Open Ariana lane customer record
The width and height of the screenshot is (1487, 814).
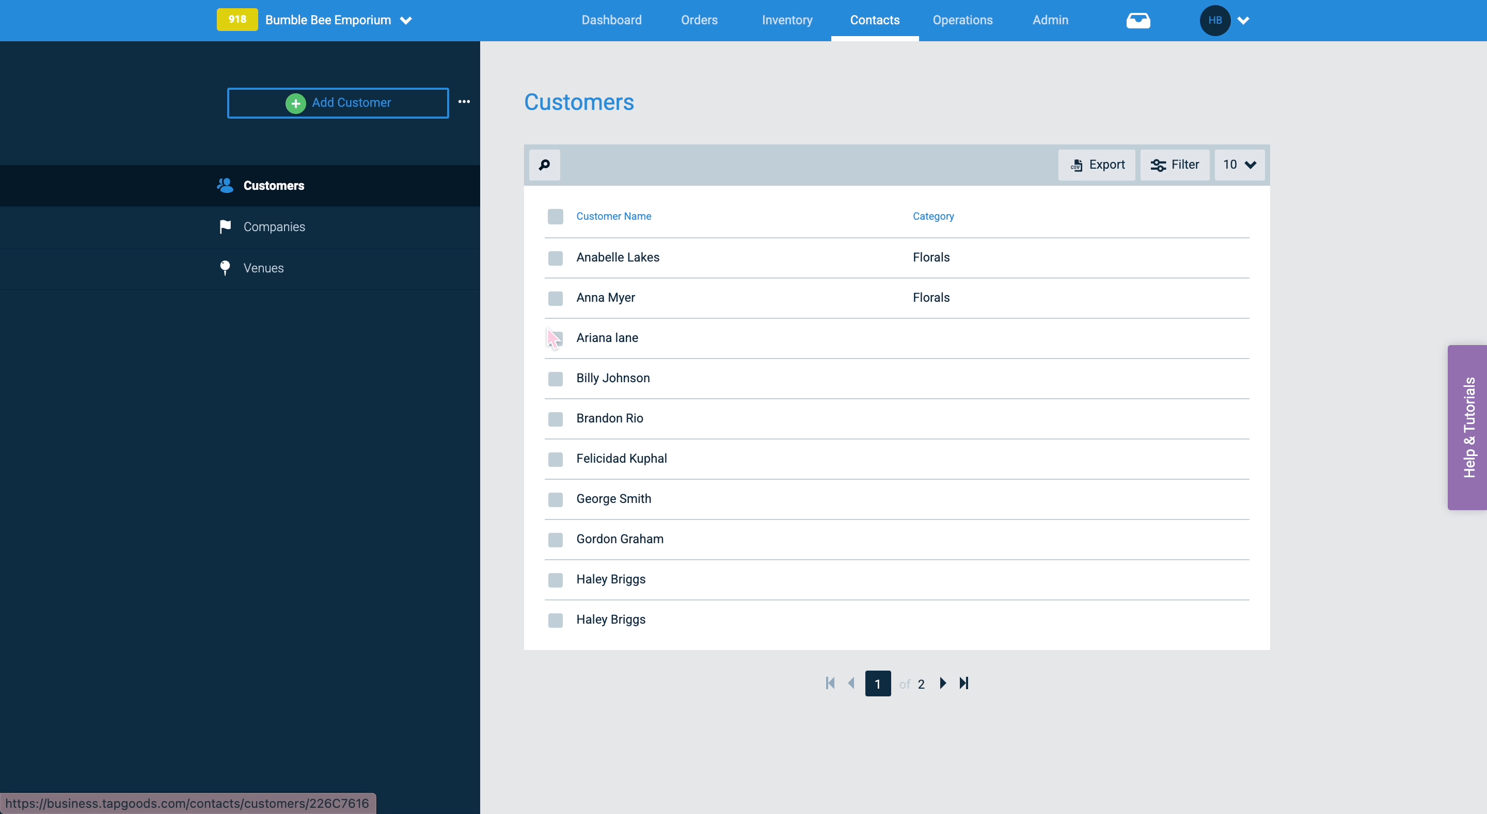(x=607, y=337)
